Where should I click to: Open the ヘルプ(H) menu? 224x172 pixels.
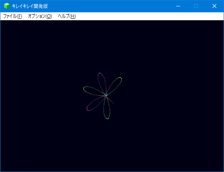click(67, 16)
